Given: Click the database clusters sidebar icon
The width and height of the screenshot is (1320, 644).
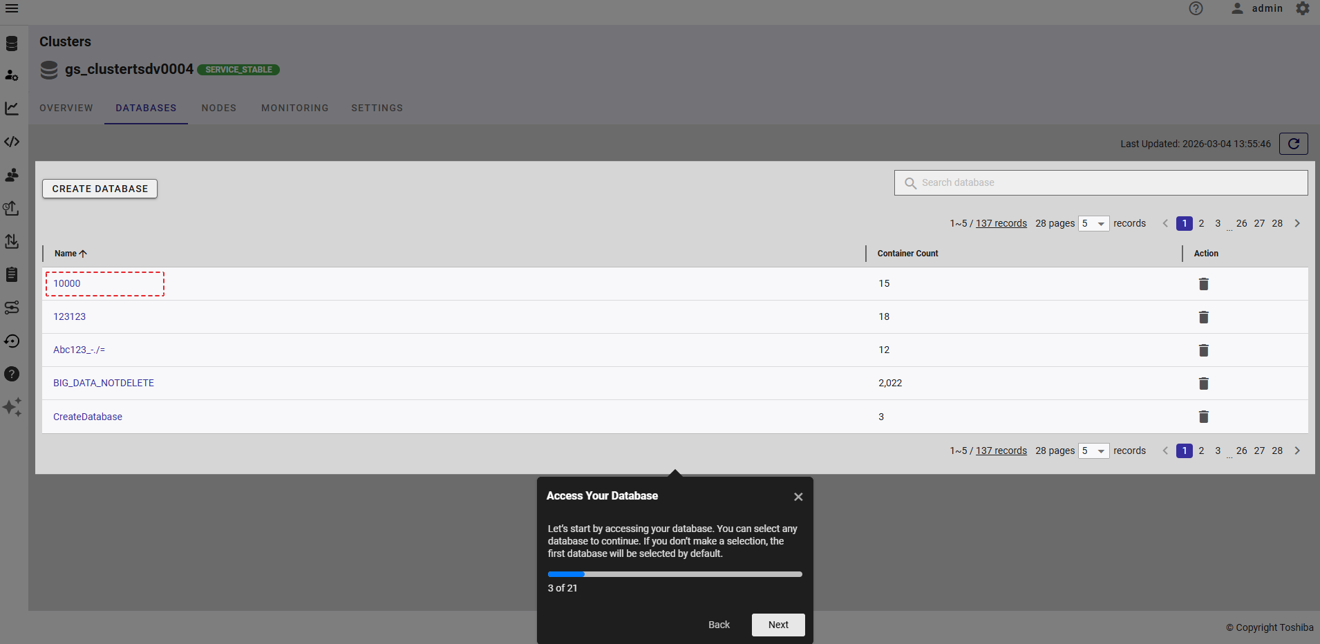Looking at the screenshot, I should click(x=12, y=44).
